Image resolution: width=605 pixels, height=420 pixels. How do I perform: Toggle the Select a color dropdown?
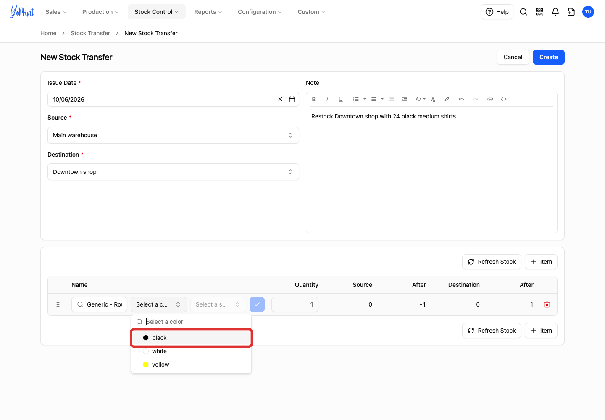(159, 304)
